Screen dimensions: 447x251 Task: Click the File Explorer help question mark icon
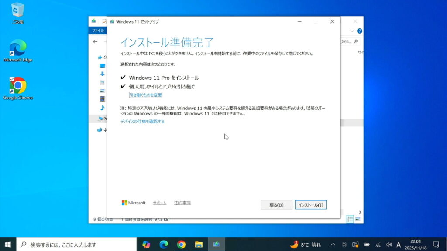tap(359, 31)
